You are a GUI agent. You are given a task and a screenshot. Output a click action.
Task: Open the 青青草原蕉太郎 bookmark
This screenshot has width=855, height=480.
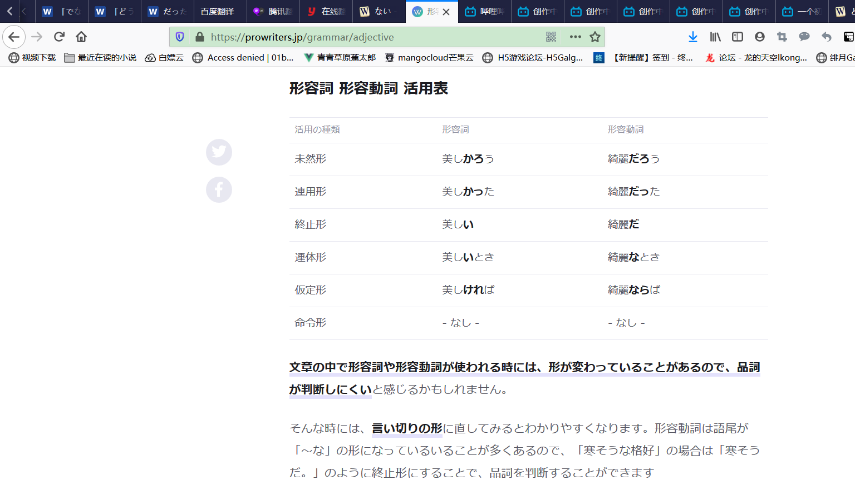(x=340, y=58)
